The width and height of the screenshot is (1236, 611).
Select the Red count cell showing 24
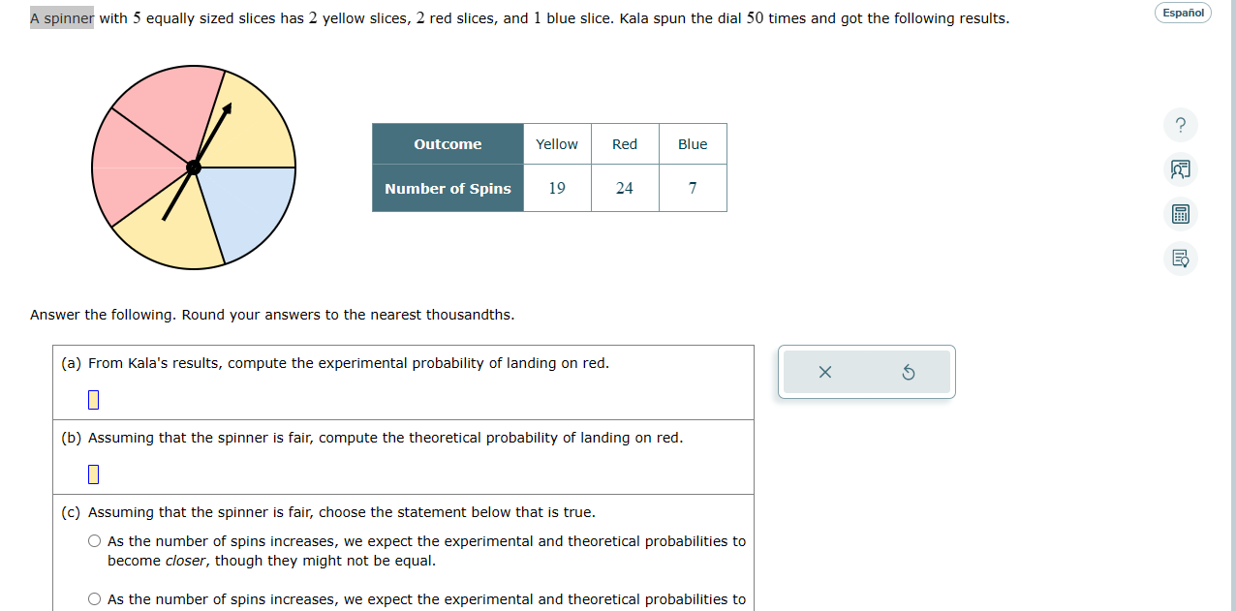tap(625, 188)
